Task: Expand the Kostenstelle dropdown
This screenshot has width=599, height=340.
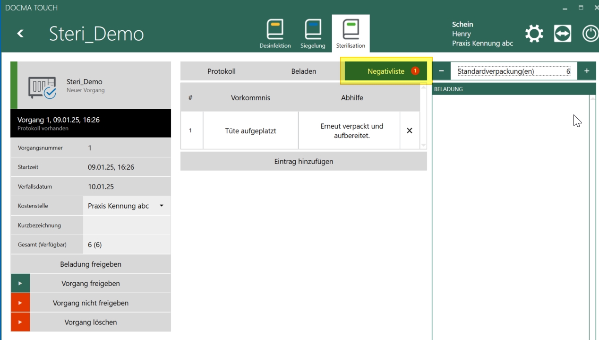Action: coord(161,206)
